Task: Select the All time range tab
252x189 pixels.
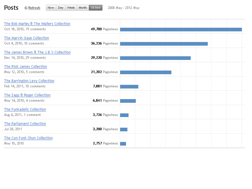Action: pyautogui.click(x=96, y=8)
